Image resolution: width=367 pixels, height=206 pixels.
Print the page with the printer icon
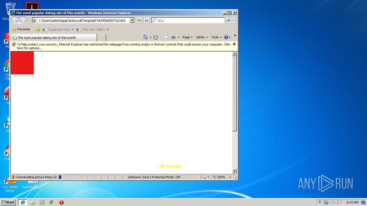(x=173, y=37)
